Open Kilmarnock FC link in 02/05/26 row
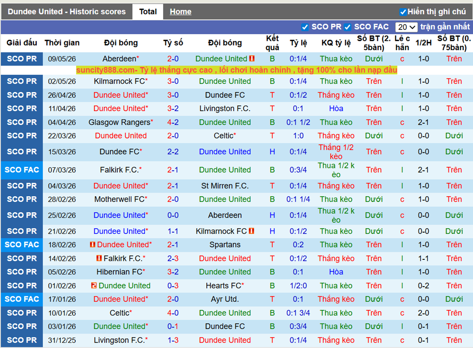 point(120,81)
